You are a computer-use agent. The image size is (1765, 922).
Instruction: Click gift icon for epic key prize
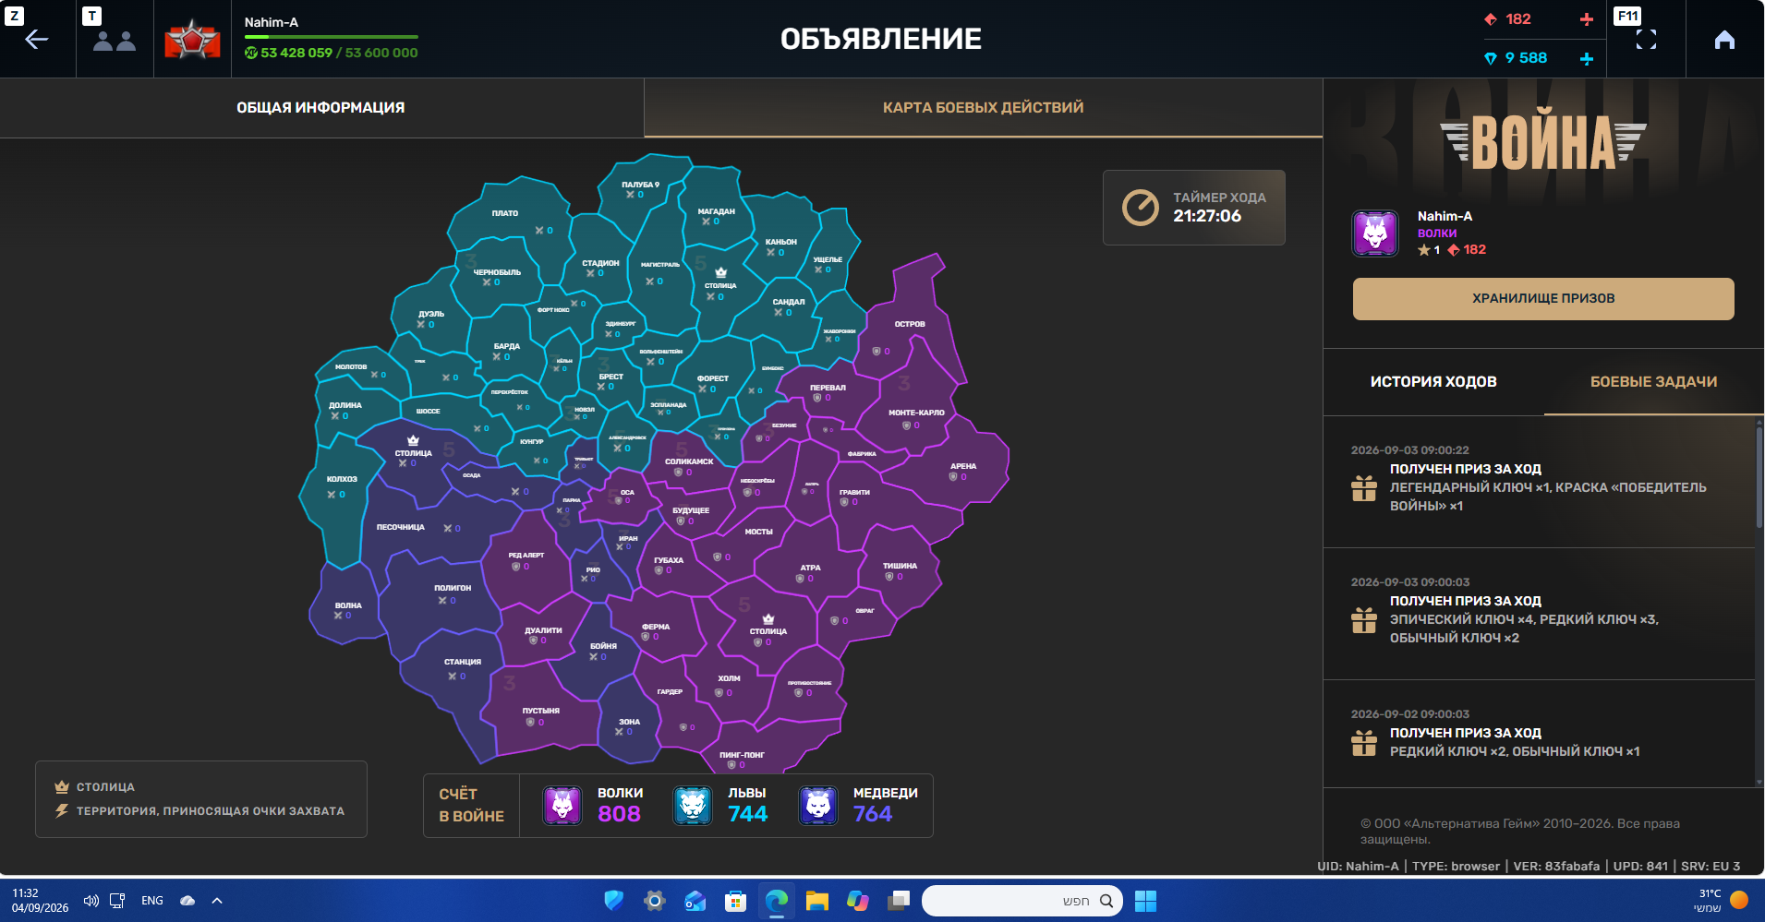tap(1364, 619)
